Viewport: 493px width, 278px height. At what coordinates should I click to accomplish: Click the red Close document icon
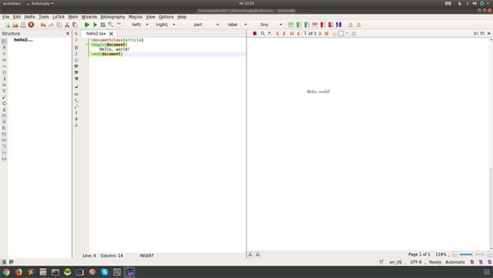click(x=31, y=24)
